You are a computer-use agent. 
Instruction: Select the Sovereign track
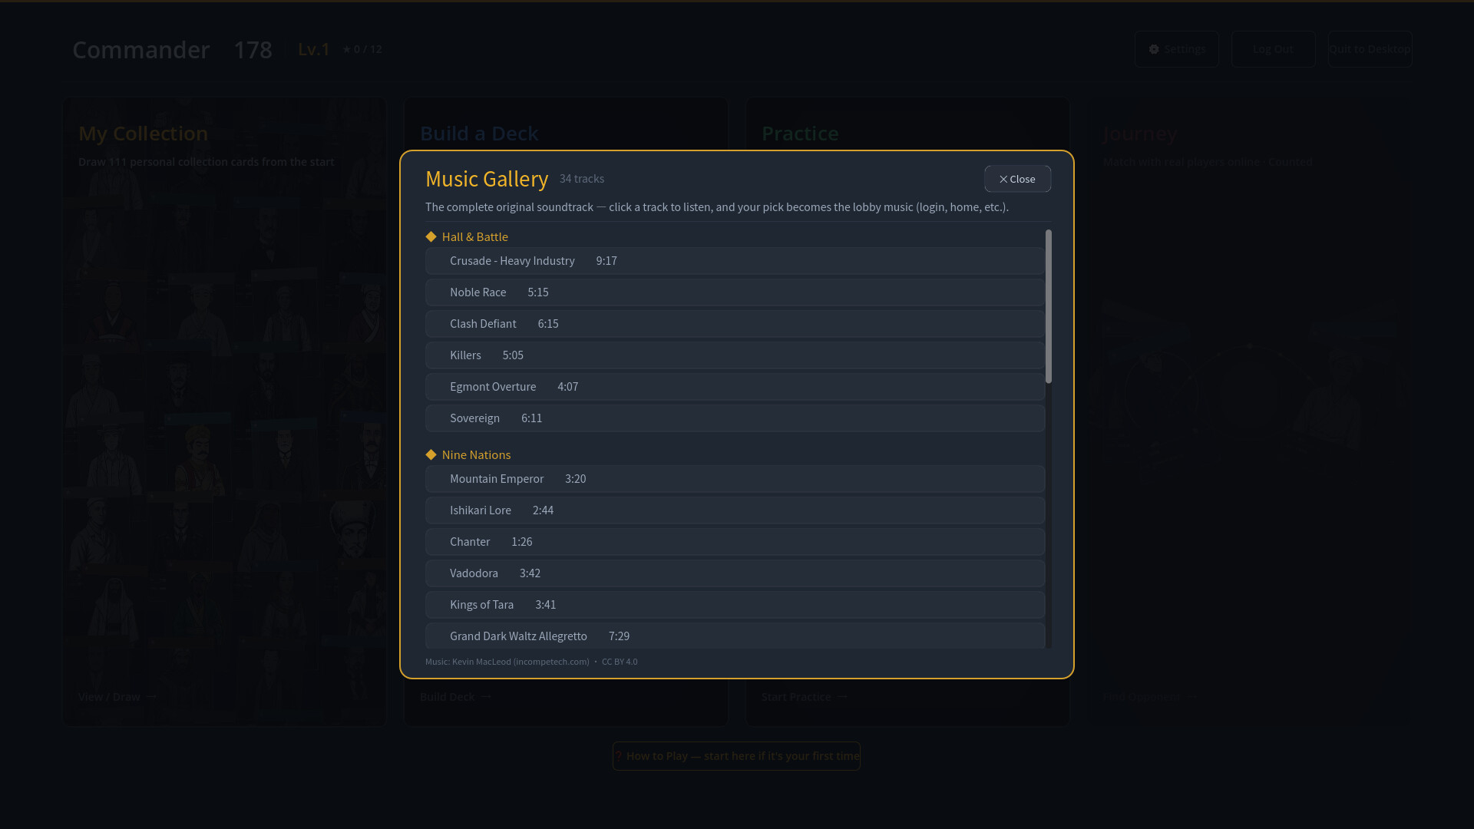coord(735,418)
